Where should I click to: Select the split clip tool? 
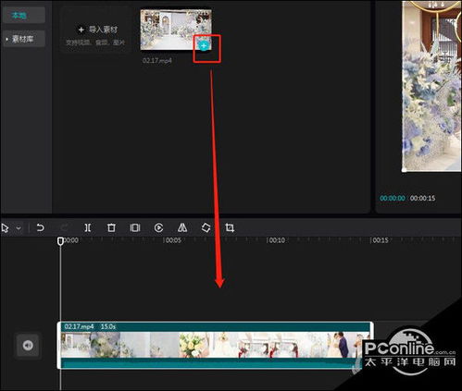(88, 228)
